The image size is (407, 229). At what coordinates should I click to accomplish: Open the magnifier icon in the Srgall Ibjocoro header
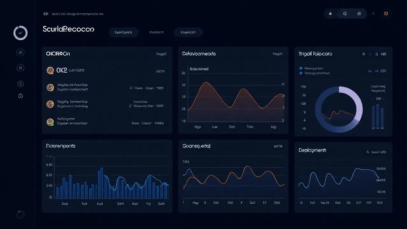376,54
